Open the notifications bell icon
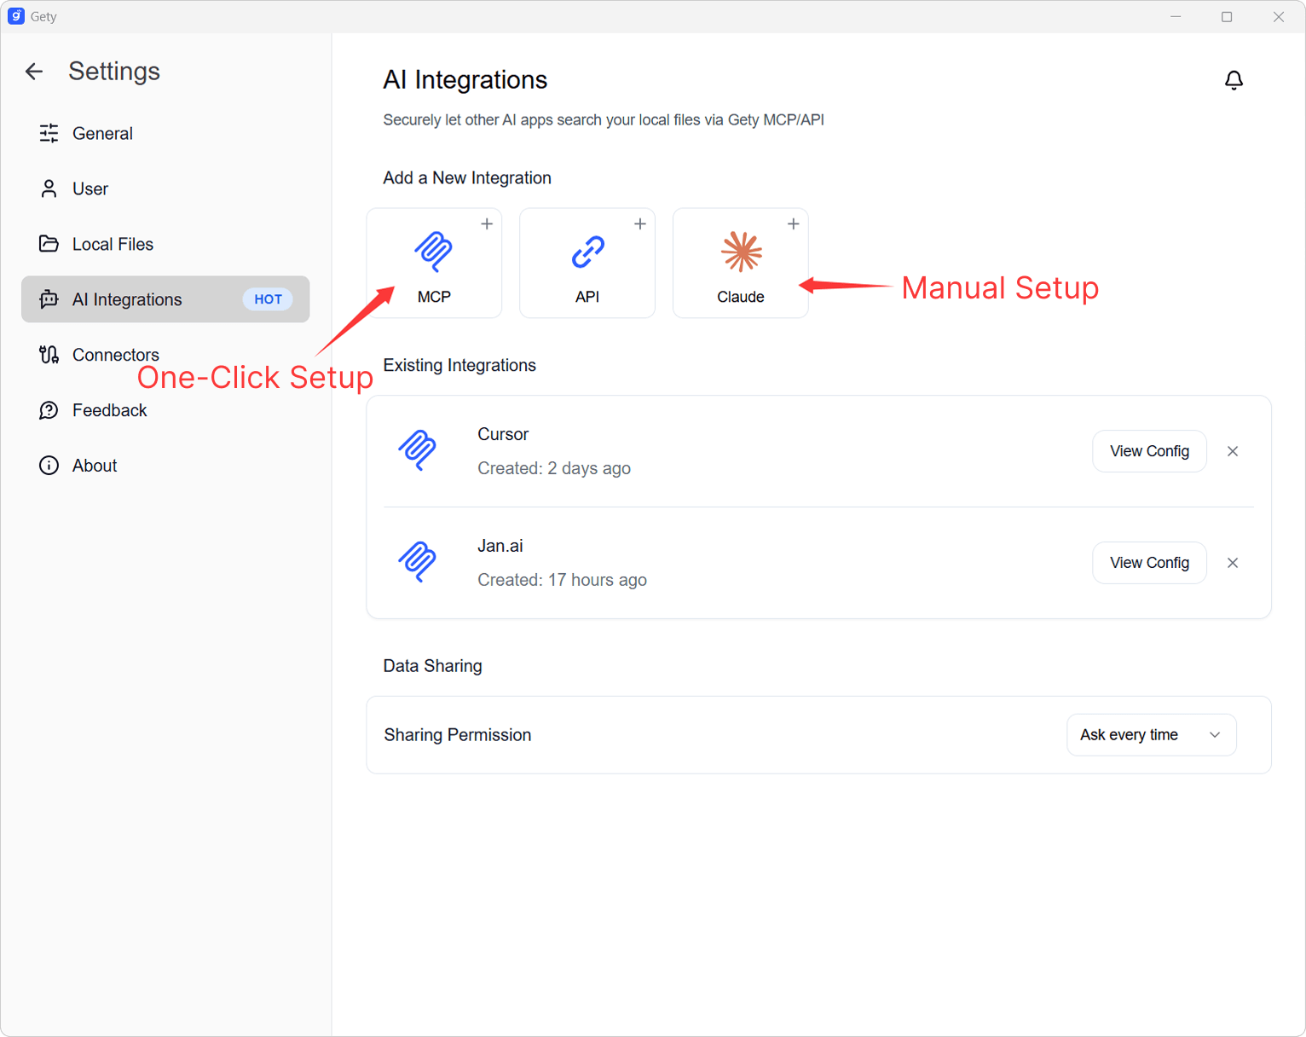This screenshot has height=1037, width=1306. (x=1234, y=80)
